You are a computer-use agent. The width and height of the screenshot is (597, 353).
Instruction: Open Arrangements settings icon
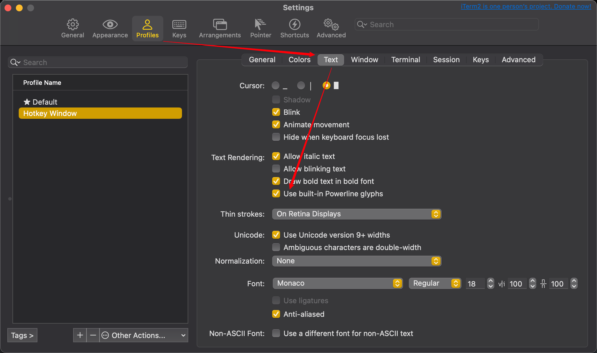coord(220,25)
